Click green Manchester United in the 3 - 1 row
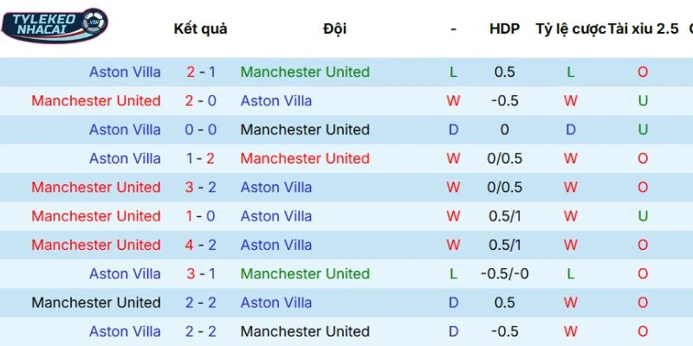The image size is (693, 346). click(305, 273)
